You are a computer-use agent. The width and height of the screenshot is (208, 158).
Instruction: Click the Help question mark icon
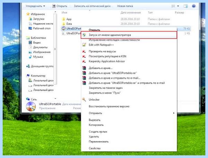click(194, 6)
